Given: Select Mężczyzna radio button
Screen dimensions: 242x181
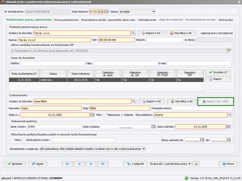Looking at the screenshot, I should tap(105, 115).
